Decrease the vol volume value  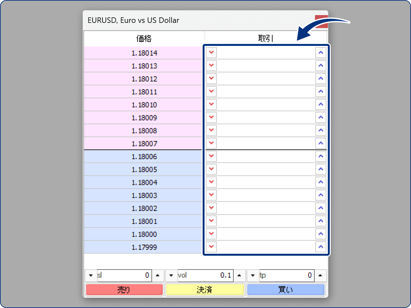point(171,275)
